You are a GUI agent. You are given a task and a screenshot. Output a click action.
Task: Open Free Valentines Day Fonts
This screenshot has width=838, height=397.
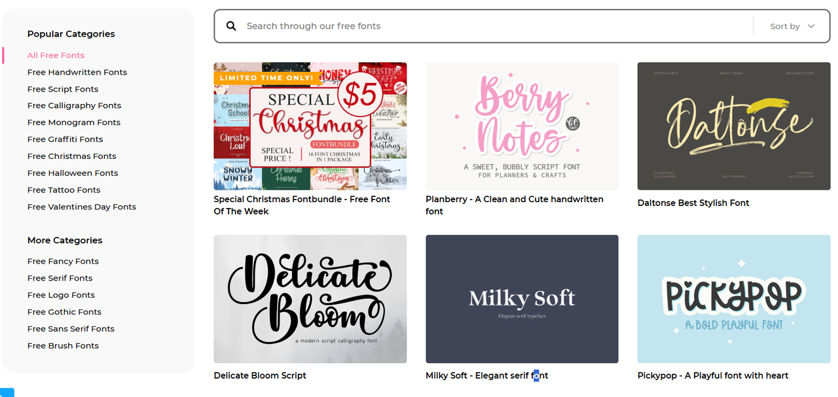[82, 207]
